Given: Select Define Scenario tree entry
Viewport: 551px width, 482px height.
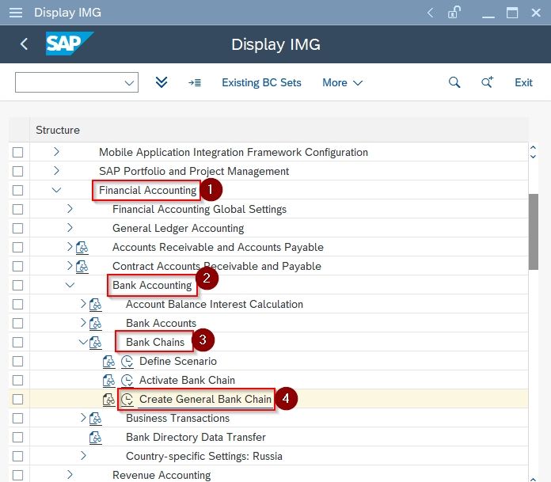Looking at the screenshot, I should (178, 362).
